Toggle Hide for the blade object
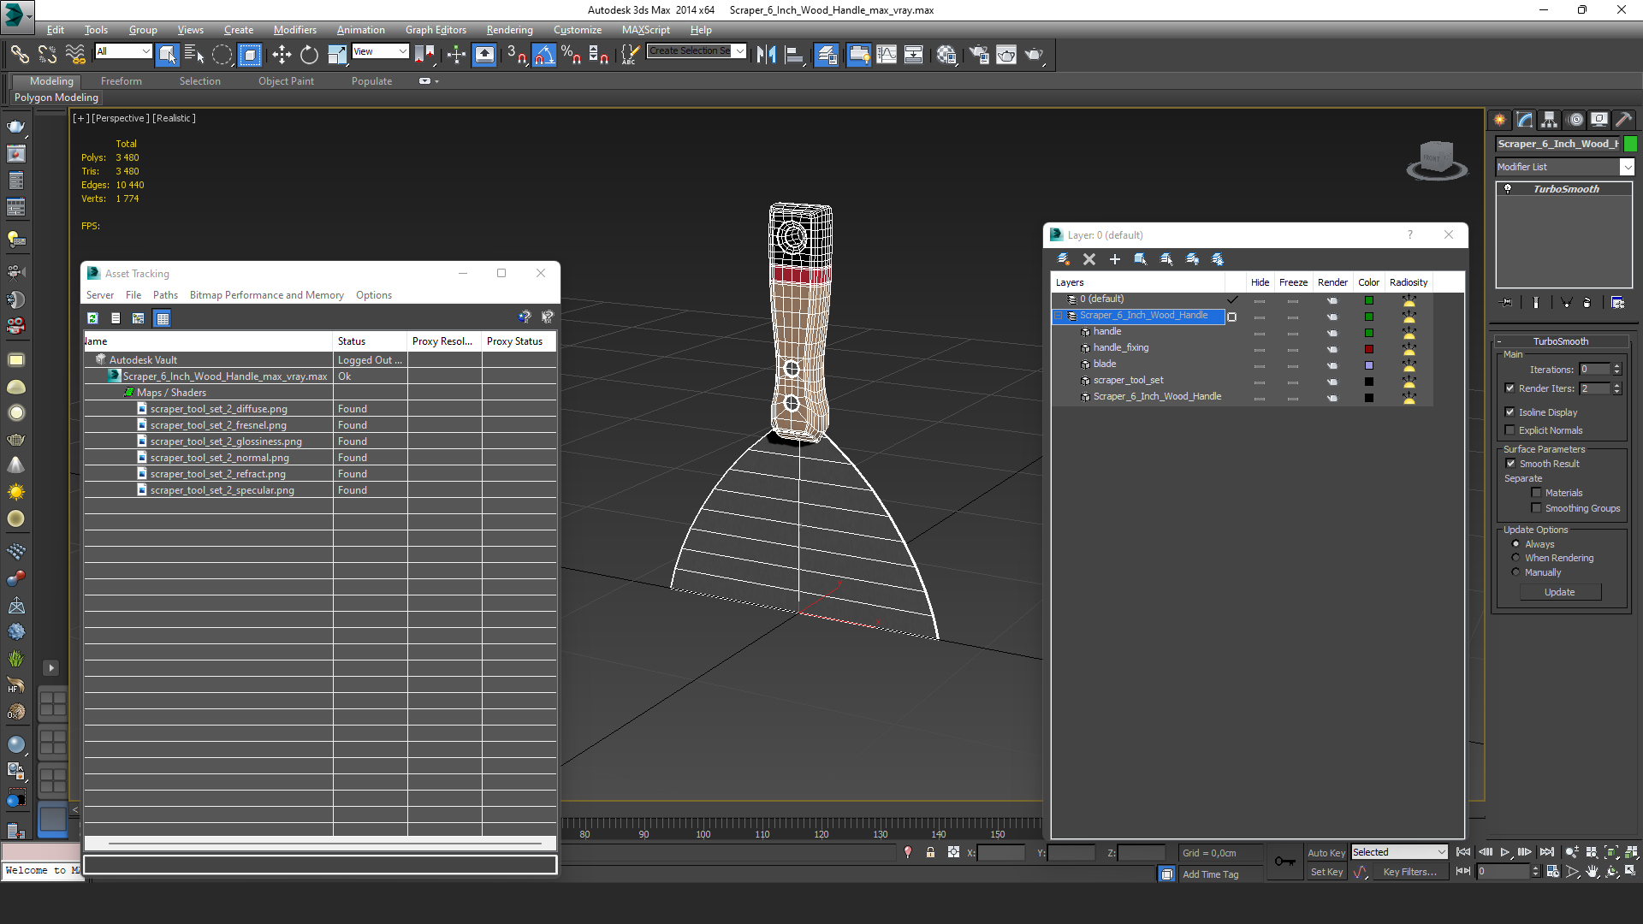This screenshot has width=1643, height=924. (1259, 365)
